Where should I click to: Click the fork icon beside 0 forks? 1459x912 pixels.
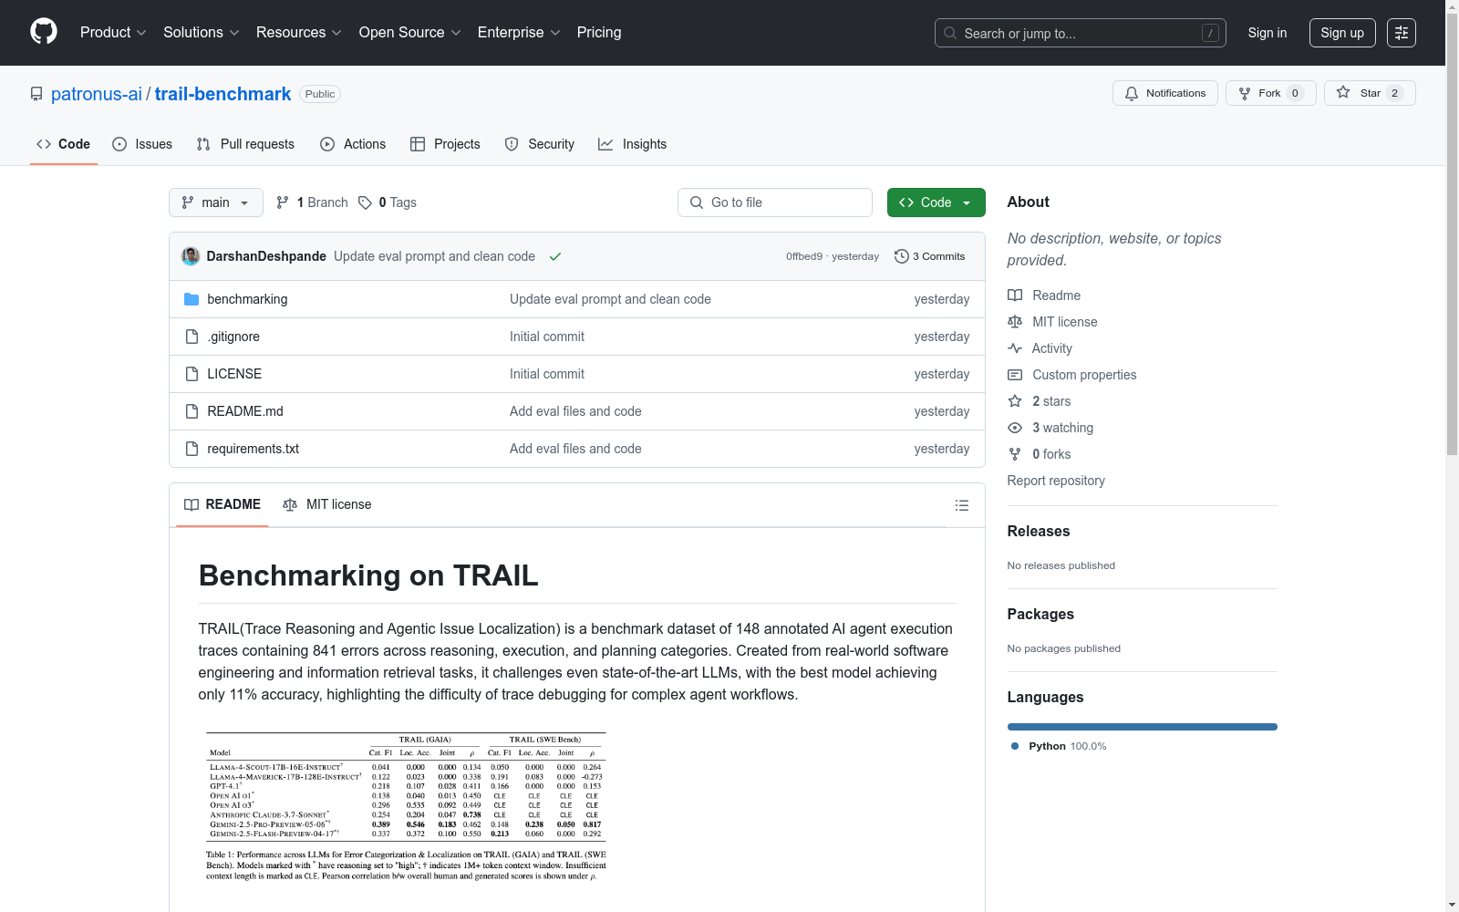click(x=1015, y=454)
